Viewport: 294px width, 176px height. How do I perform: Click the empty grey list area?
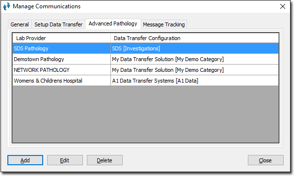click(145, 114)
